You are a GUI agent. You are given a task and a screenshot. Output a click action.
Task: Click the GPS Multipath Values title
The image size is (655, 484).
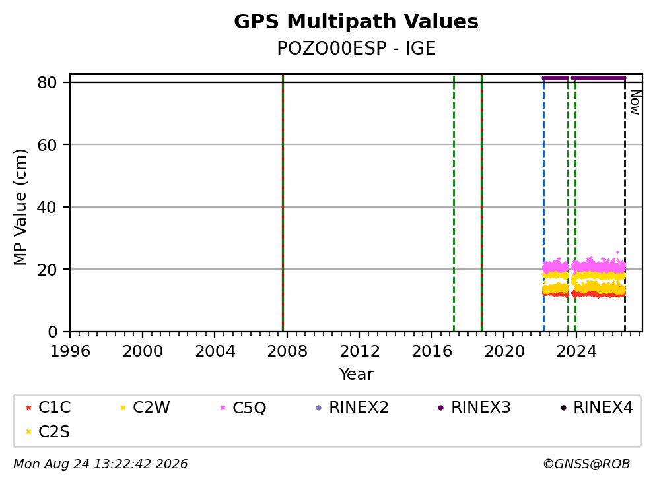point(357,22)
